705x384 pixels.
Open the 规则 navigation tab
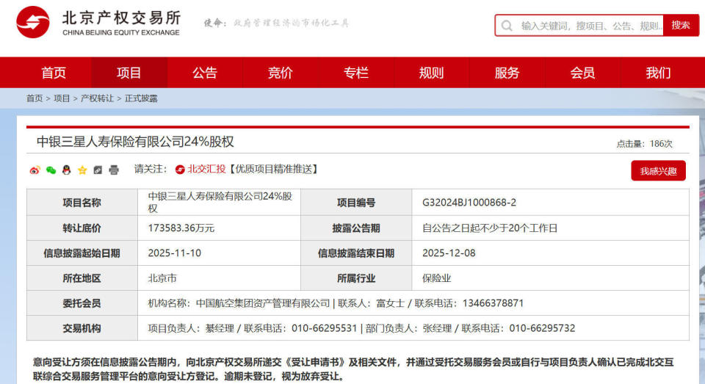[x=431, y=73]
